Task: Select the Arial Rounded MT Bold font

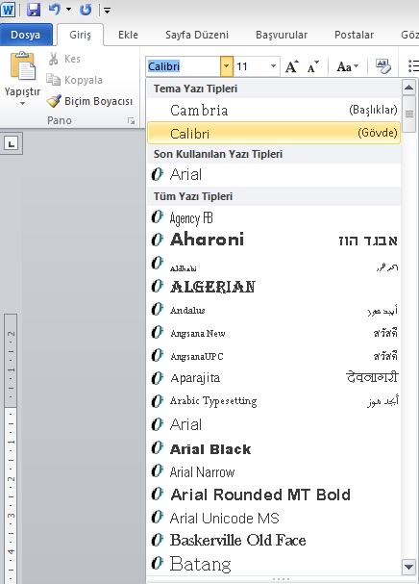Action: point(274,495)
